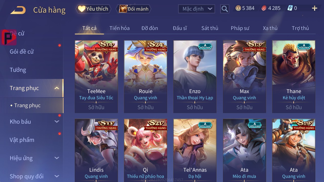This screenshot has height=182, width=324.
Task: Expand the Shop quy đổi menu
Action: pos(57,176)
